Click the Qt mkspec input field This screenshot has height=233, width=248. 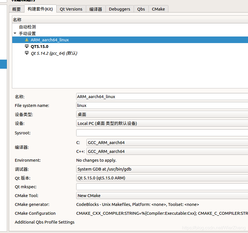pyautogui.click(x=162, y=187)
